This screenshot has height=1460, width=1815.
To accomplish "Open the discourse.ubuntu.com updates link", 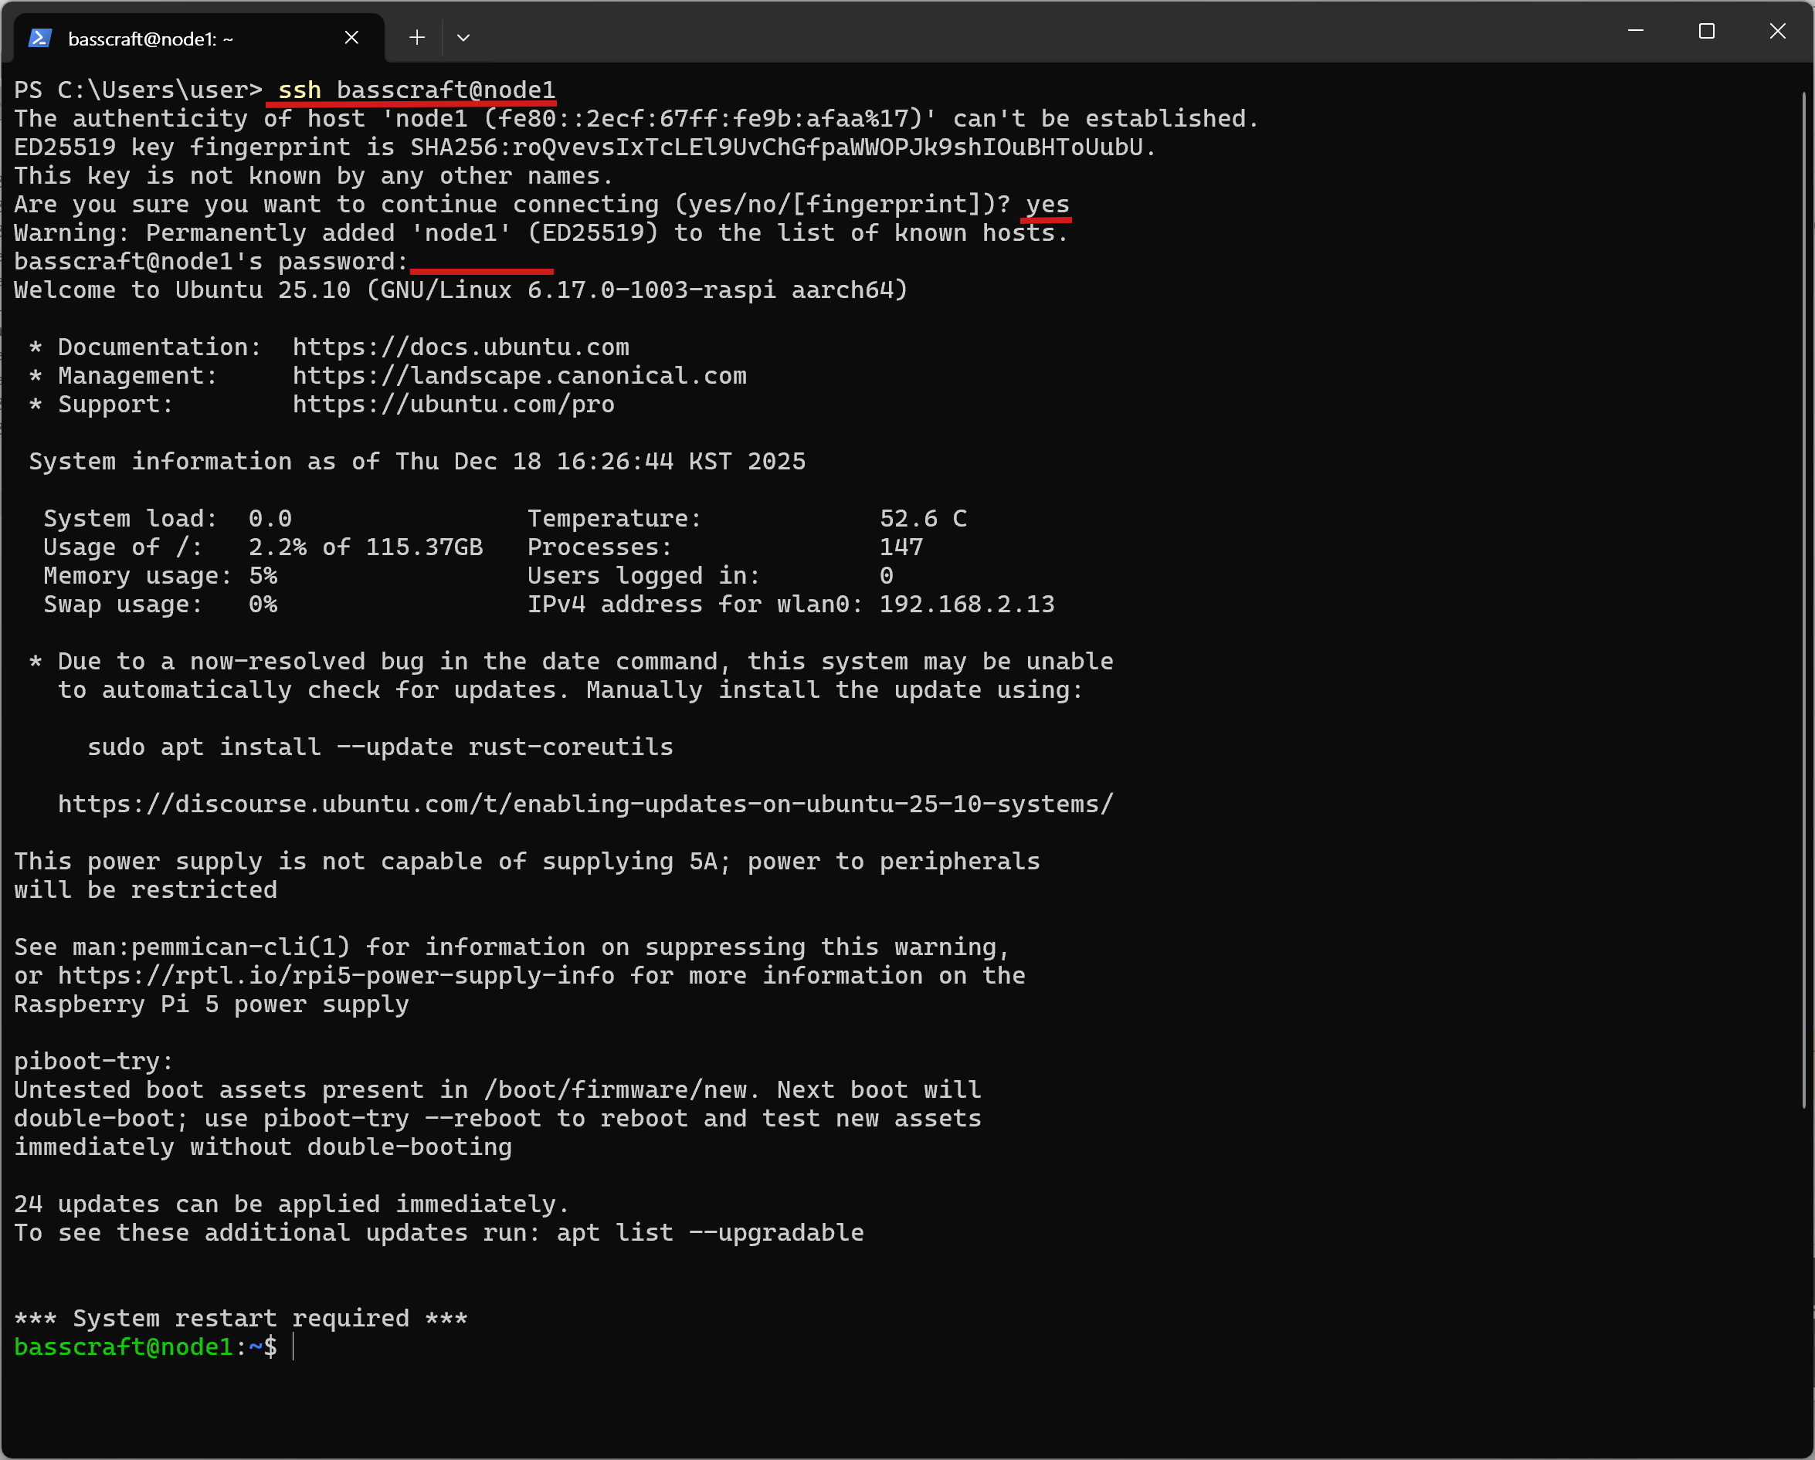I will (x=585, y=804).
